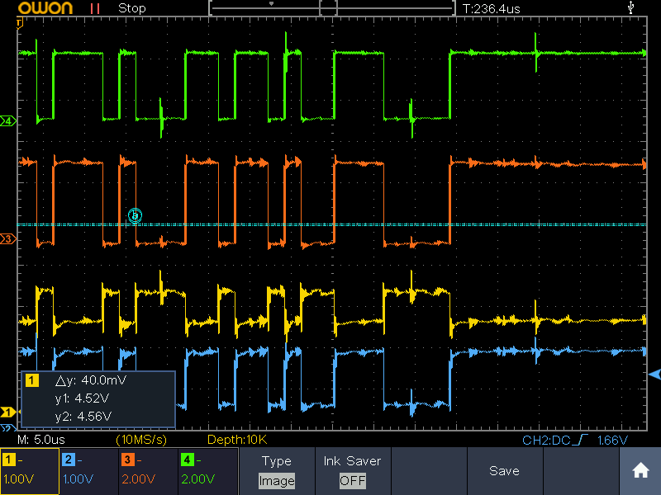
Task: Select the CH3 orange ground level marker
Action: [8, 239]
